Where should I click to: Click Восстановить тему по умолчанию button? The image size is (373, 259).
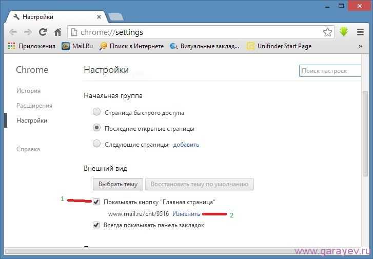[x=200, y=184]
